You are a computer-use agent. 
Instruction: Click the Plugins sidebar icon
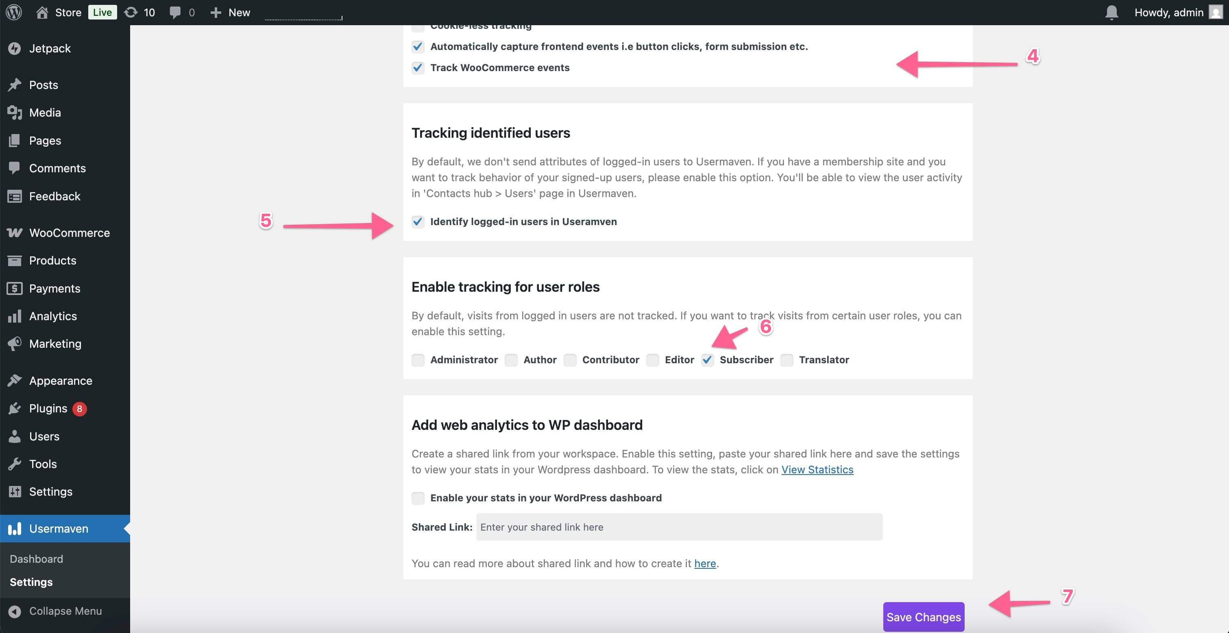(x=15, y=408)
